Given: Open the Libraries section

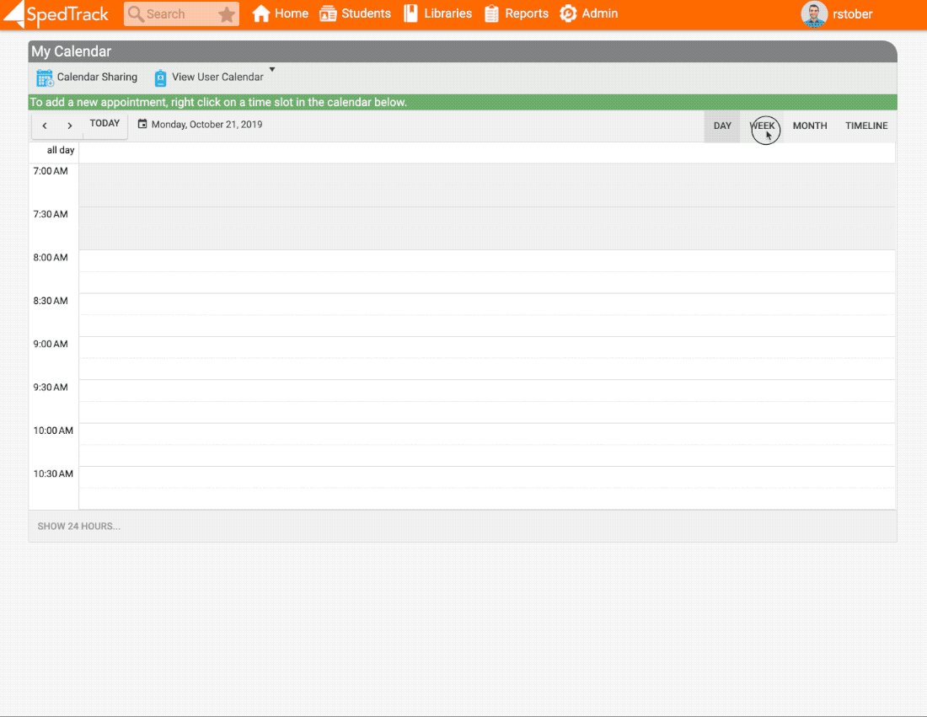Looking at the screenshot, I should [437, 14].
